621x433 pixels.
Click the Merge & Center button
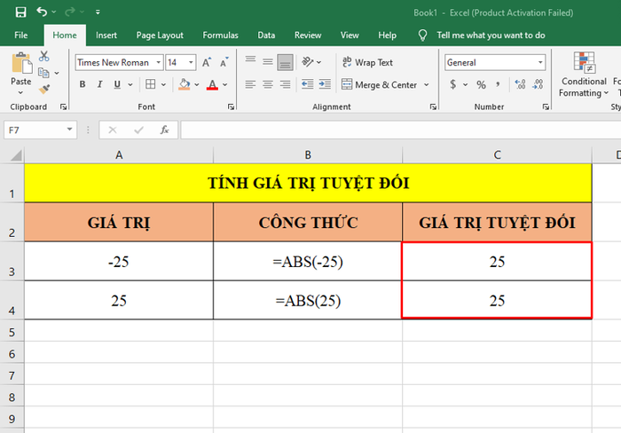click(379, 84)
